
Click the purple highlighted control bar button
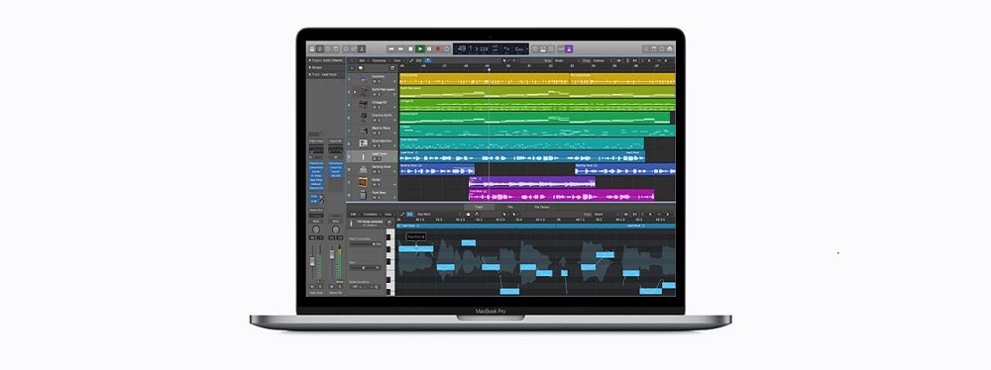(568, 48)
